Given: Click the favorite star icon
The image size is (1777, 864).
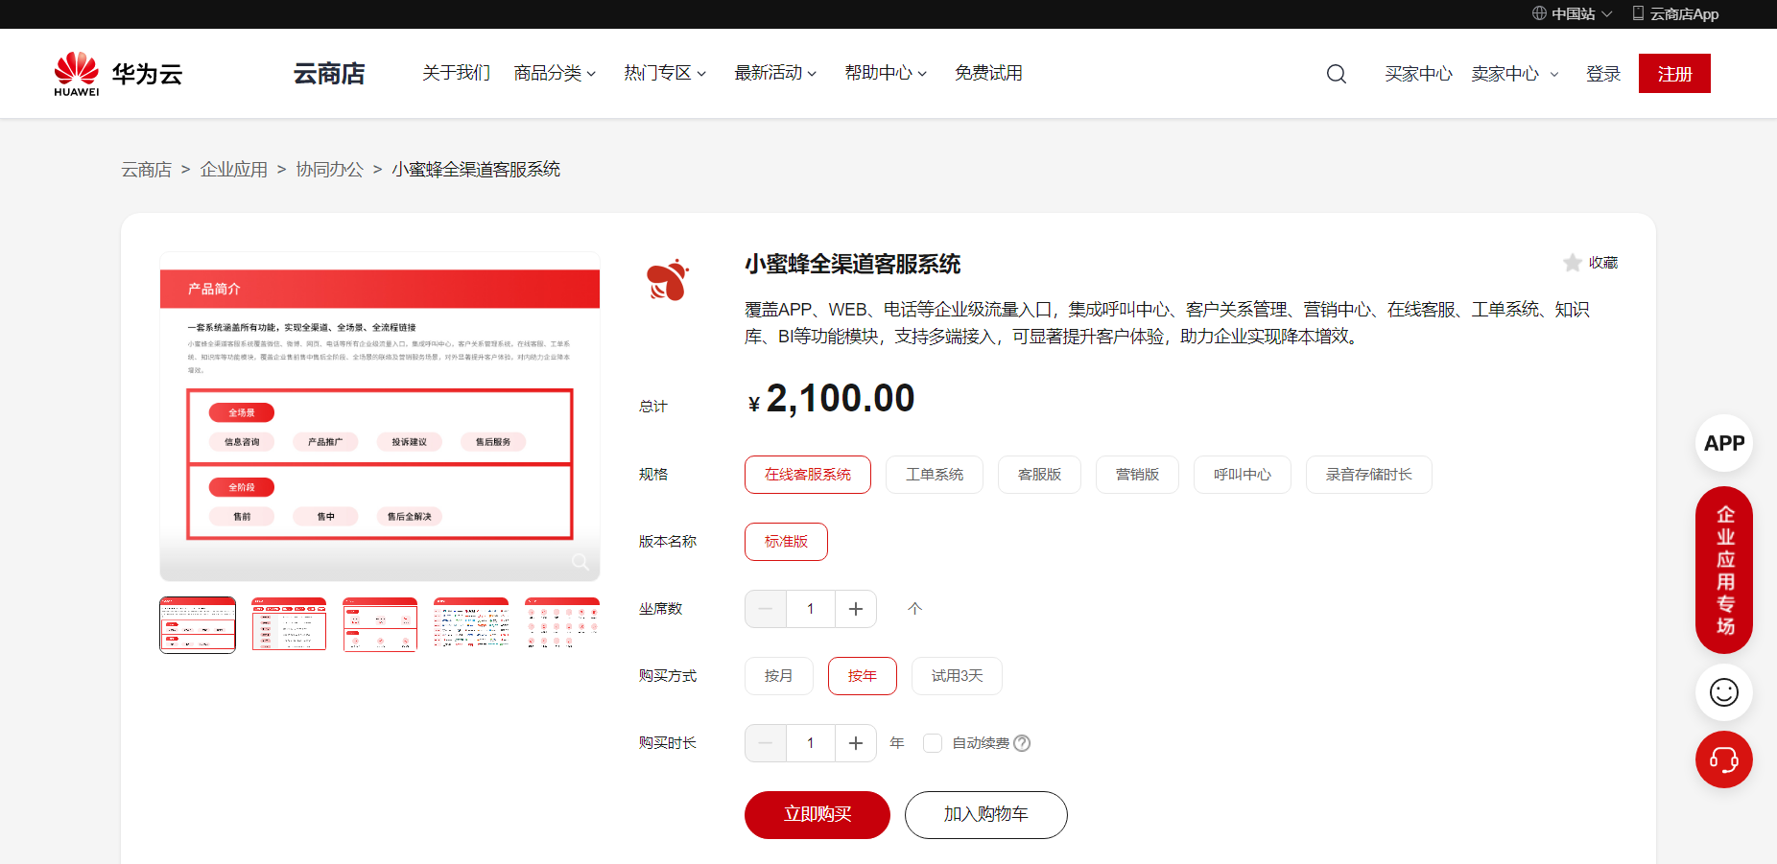Looking at the screenshot, I should pos(1572,263).
